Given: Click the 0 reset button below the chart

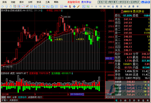Looking at the screenshot, I should click(x=112, y=97).
